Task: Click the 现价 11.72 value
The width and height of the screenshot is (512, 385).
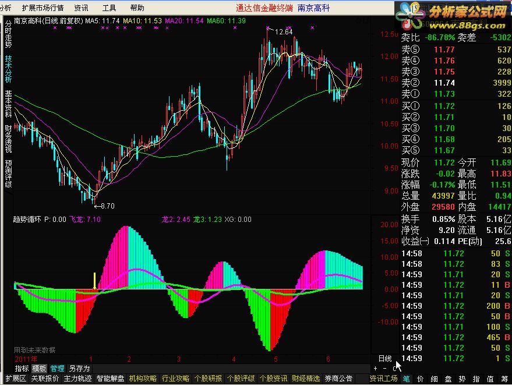Action: (x=444, y=163)
